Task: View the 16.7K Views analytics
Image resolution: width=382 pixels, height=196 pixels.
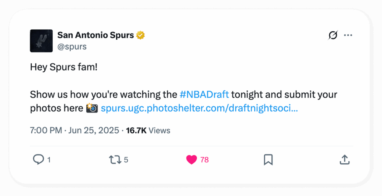Action: (148, 130)
